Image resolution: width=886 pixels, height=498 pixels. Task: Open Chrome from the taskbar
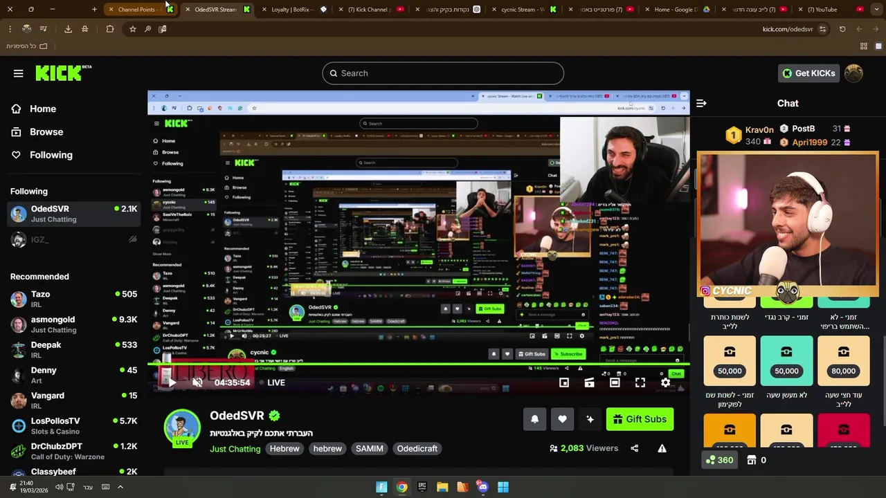tap(401, 487)
